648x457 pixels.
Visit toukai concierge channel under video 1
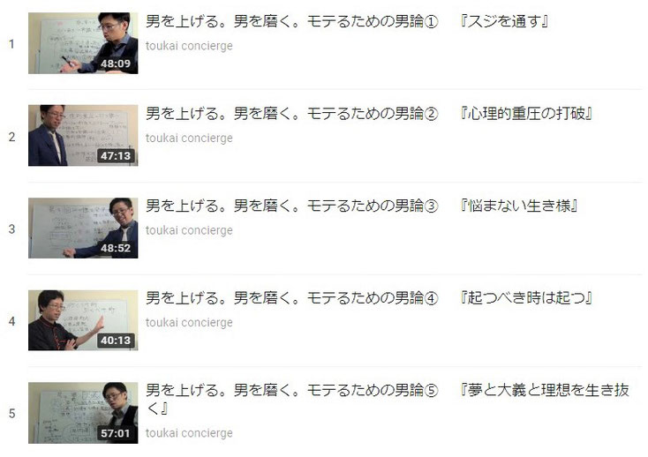(x=189, y=46)
